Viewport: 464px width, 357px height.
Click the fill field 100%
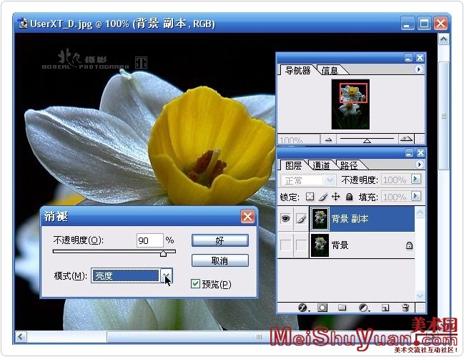(395, 197)
